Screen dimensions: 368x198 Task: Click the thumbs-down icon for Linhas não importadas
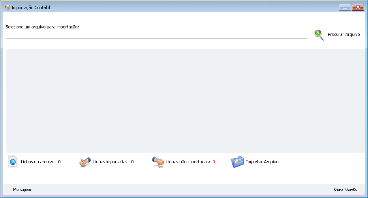[x=158, y=162]
